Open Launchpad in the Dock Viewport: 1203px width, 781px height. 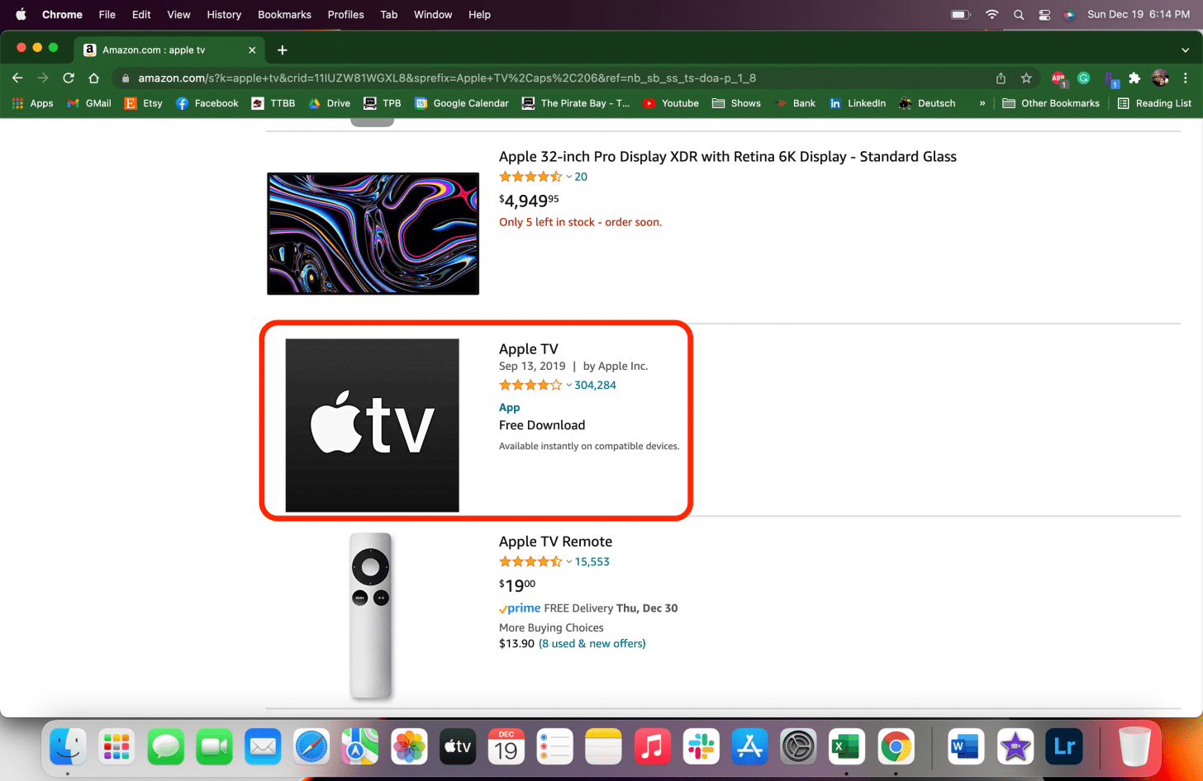click(x=116, y=747)
